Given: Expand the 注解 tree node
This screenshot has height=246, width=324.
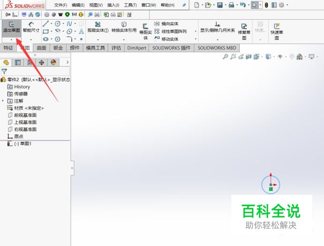Looking at the screenshot, I should coord(3,101).
